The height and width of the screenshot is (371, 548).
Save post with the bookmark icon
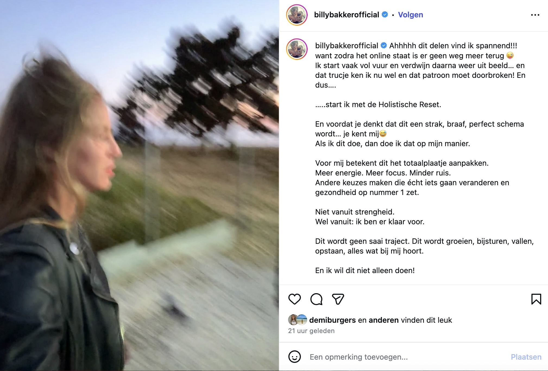[536, 299]
